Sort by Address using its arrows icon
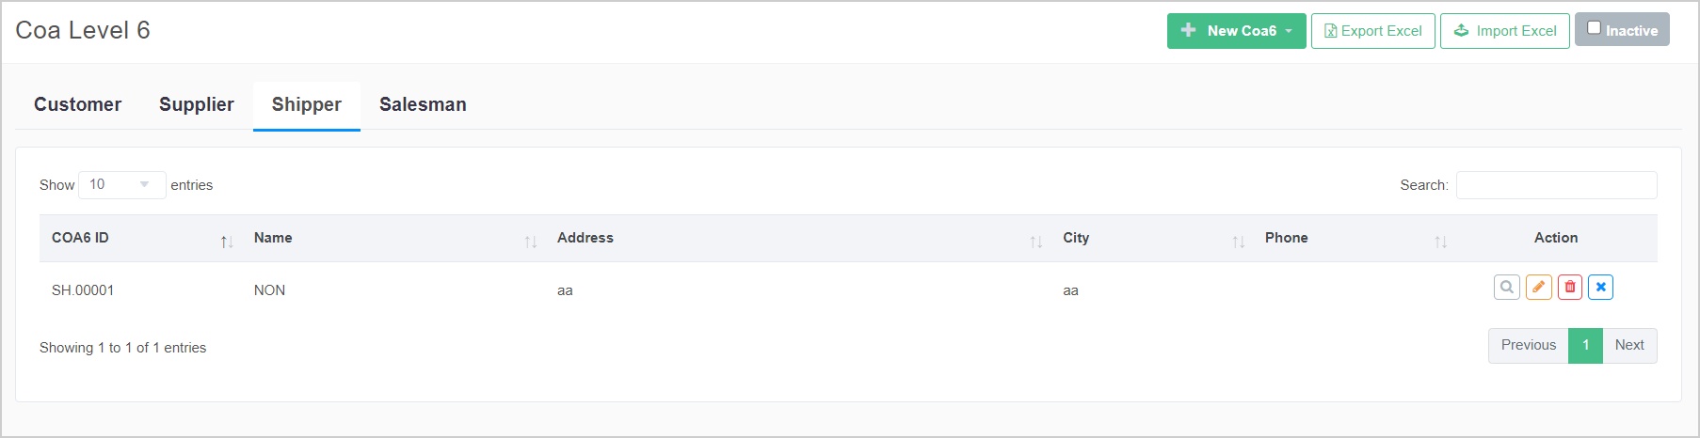The width and height of the screenshot is (1700, 438). point(1035,242)
